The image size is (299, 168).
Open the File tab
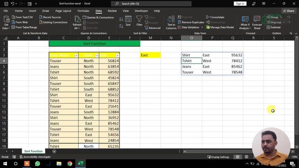point(6,11)
